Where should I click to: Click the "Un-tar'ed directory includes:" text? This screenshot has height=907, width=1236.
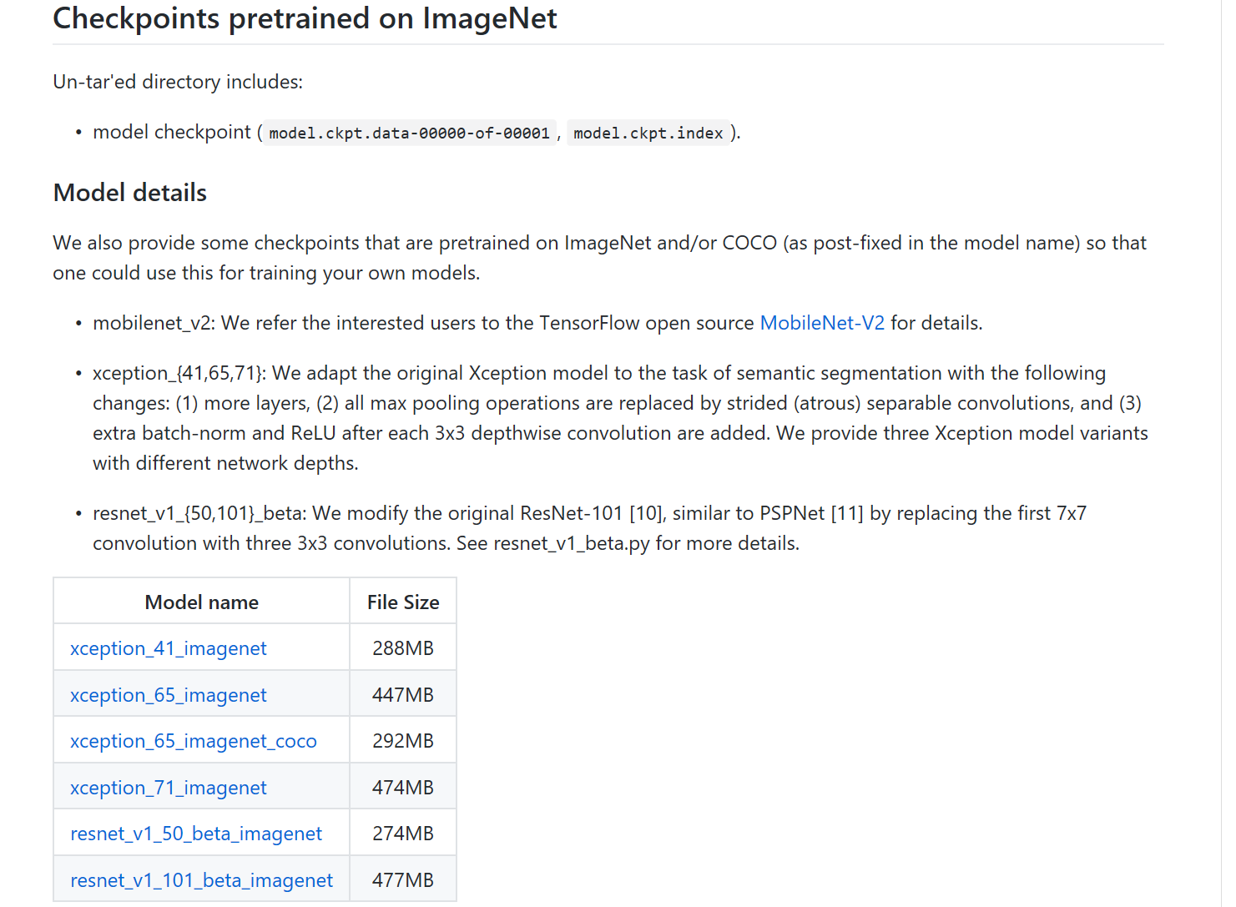tap(178, 82)
